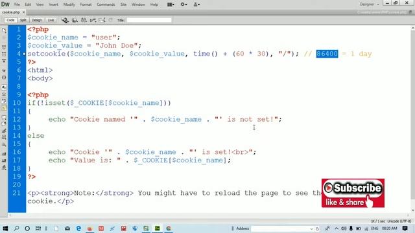The width and height of the screenshot is (415, 233).
Task: Open the Site menu
Action: pyautogui.click(x=123, y=5)
